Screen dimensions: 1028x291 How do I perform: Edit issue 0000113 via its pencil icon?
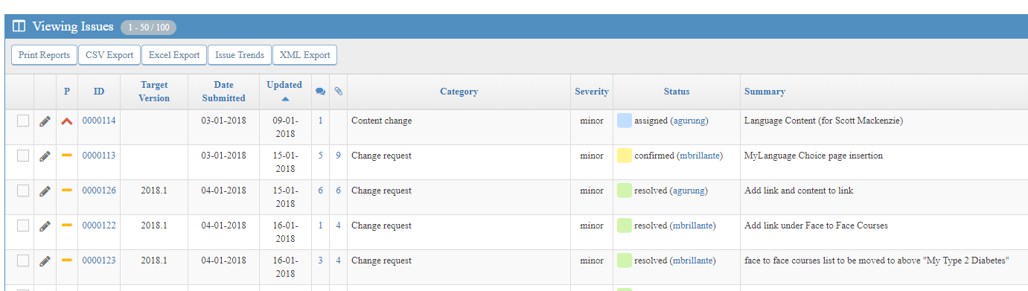point(45,156)
